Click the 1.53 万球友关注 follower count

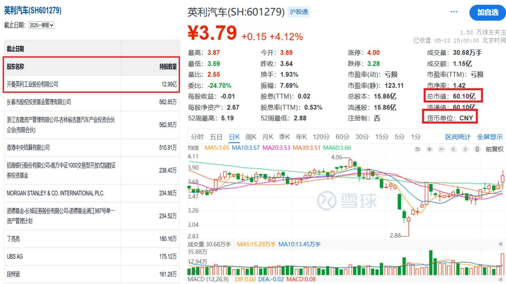coord(483,32)
